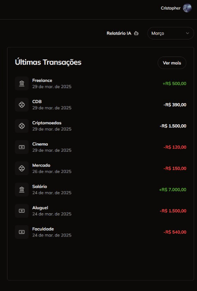Click the icon beside Mercado transaction
Image resolution: width=197 pixels, height=291 pixels.
pyautogui.click(x=22, y=168)
